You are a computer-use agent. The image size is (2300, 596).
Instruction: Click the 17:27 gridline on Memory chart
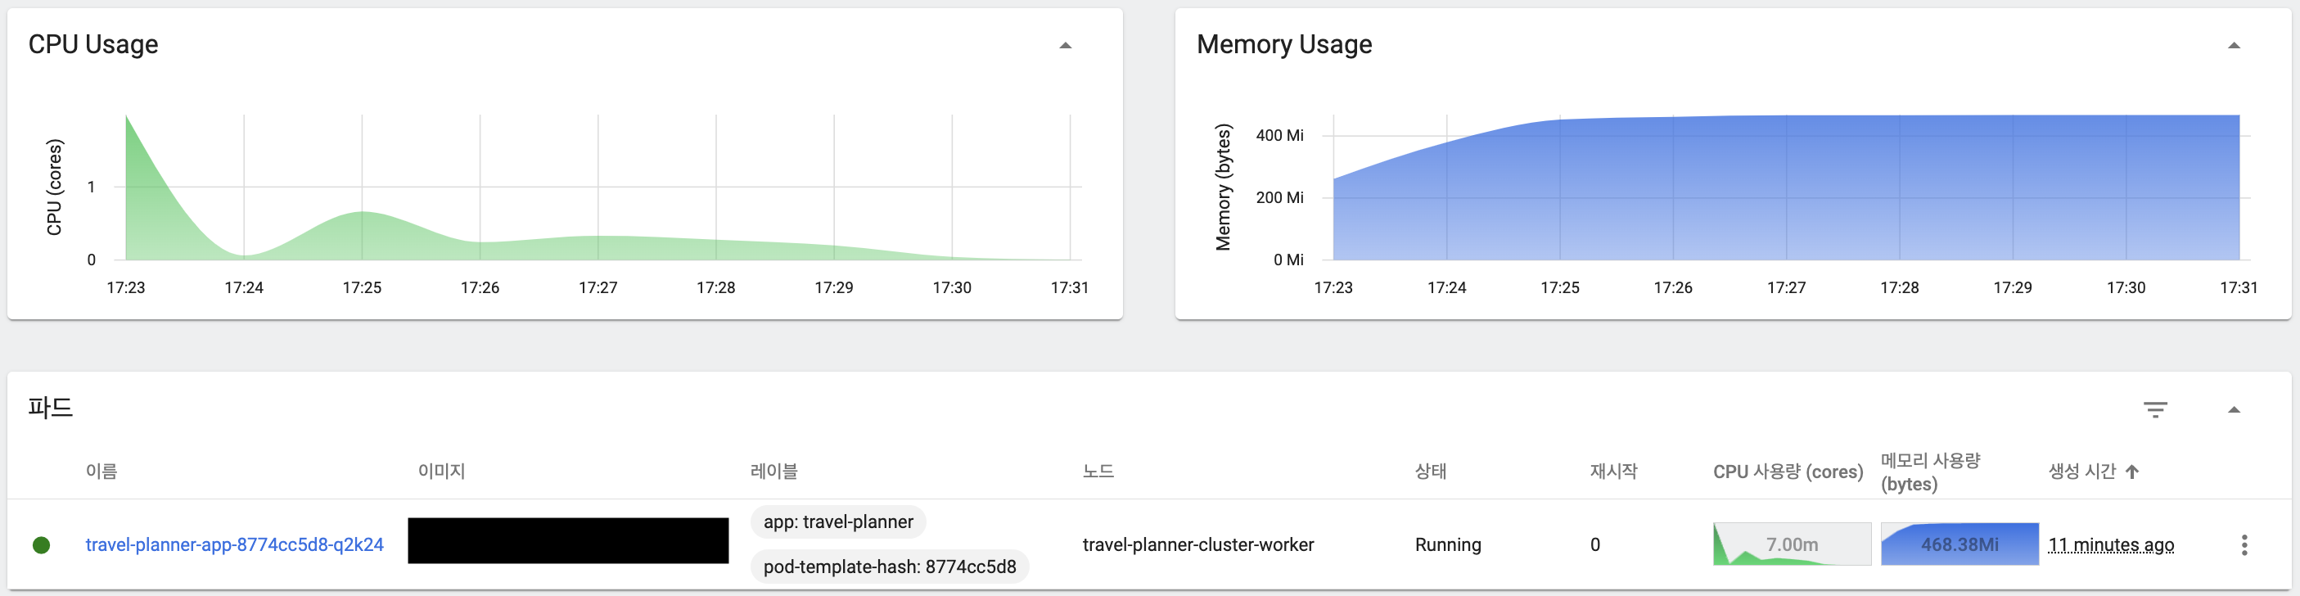(x=1786, y=187)
